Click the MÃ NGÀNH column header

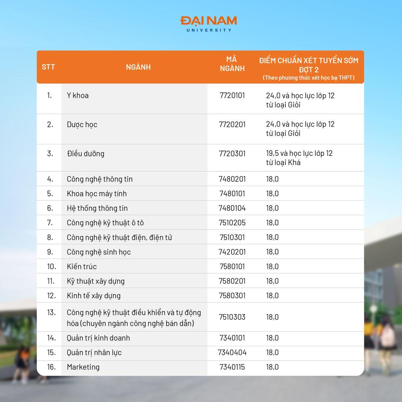tap(232, 64)
